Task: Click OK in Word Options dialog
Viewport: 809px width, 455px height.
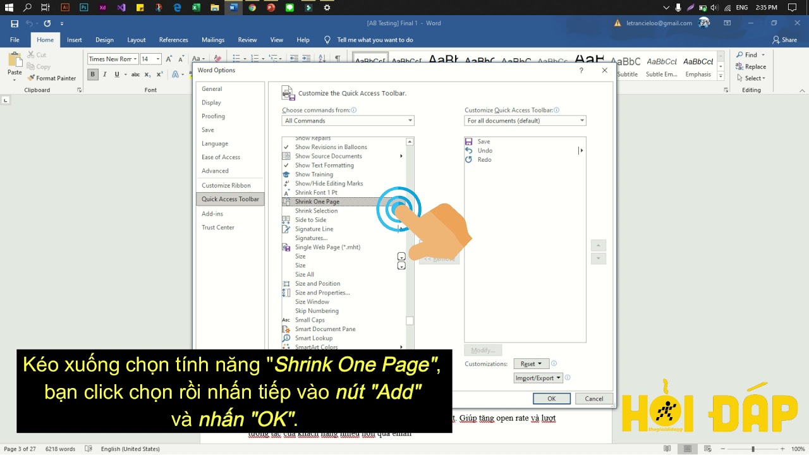Action: (x=552, y=399)
